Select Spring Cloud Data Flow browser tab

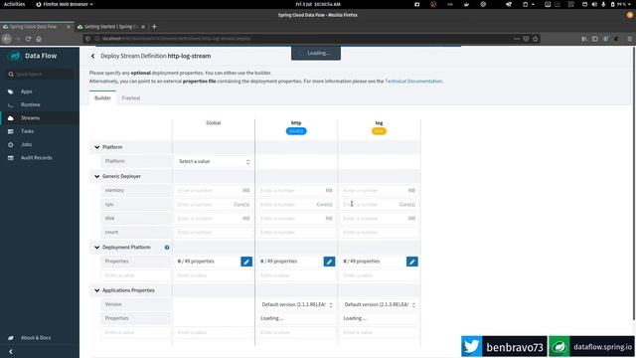(x=33, y=27)
